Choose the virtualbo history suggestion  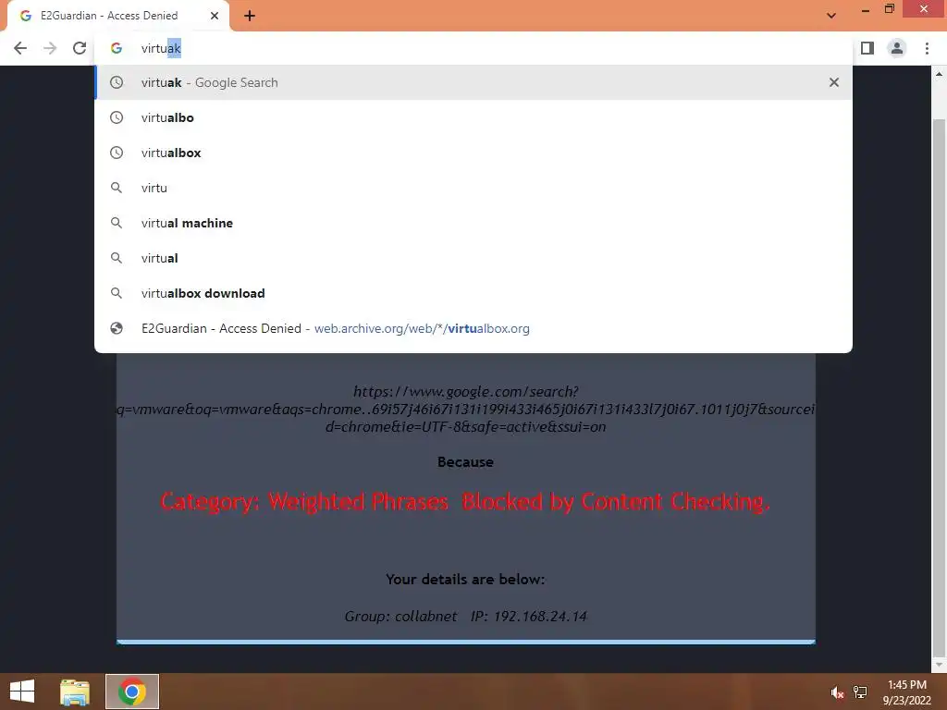click(473, 117)
